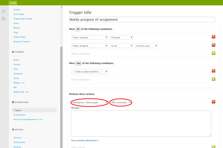This screenshot has width=223, height=148.
Task: Click into the trigger title field
Action: click(x=142, y=20)
